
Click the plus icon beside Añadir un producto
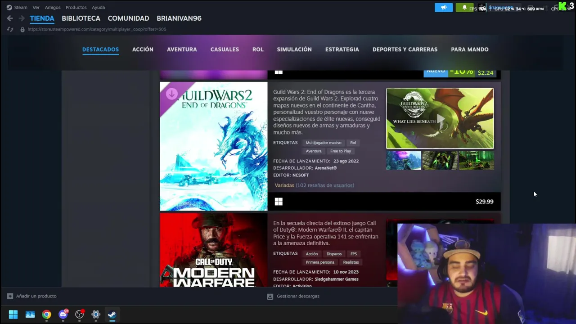pyautogui.click(x=10, y=296)
